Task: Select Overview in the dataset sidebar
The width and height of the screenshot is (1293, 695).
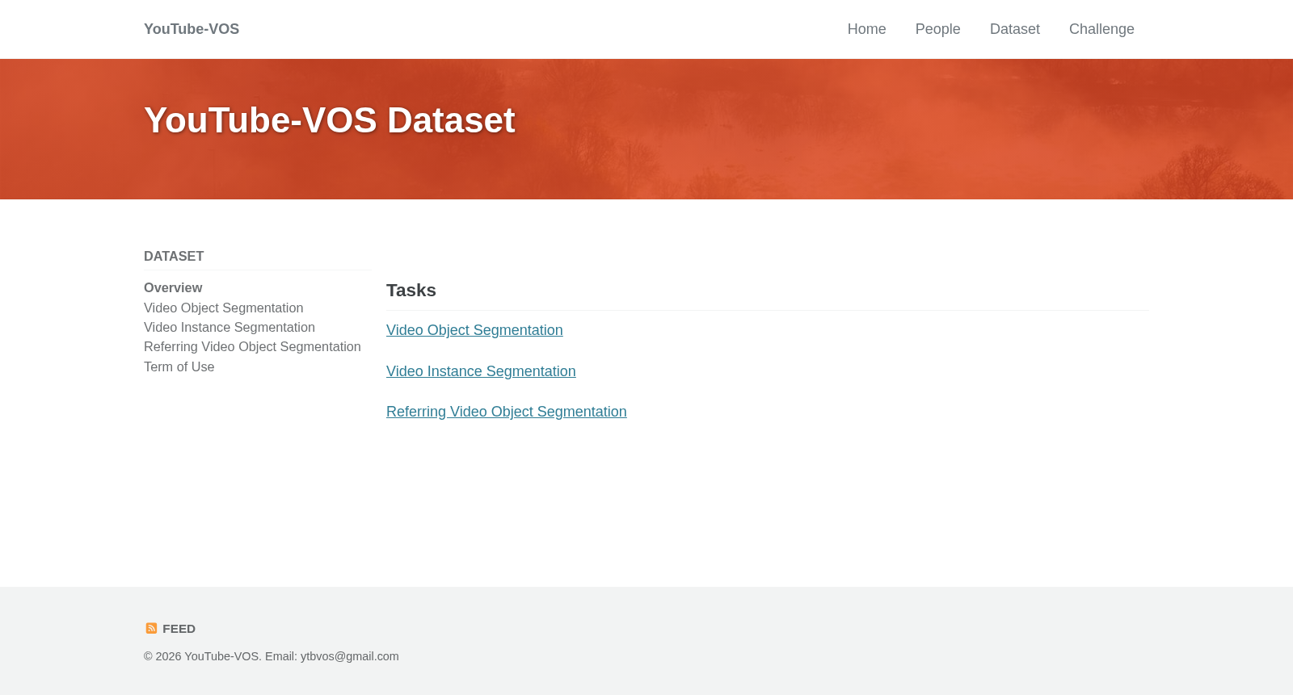Action: pyautogui.click(x=173, y=288)
